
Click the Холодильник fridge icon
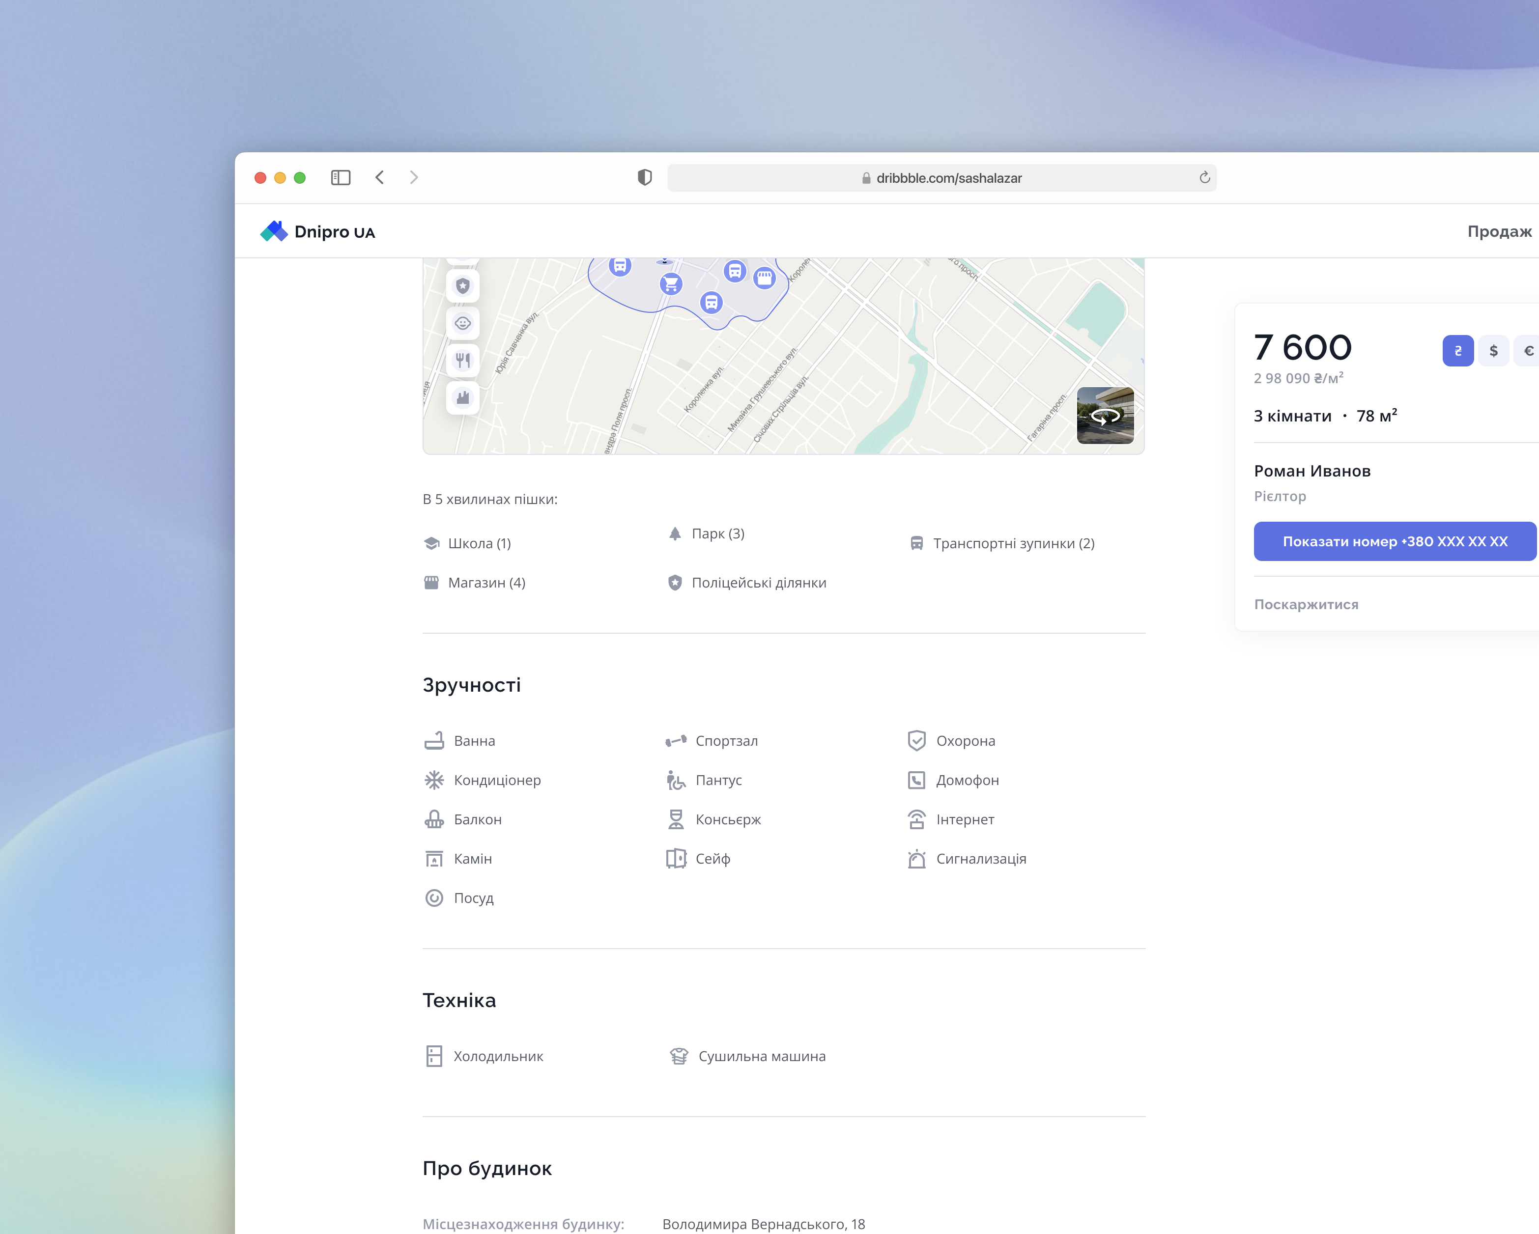coord(434,1056)
